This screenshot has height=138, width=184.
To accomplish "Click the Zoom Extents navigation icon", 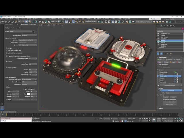I will 179,119.
